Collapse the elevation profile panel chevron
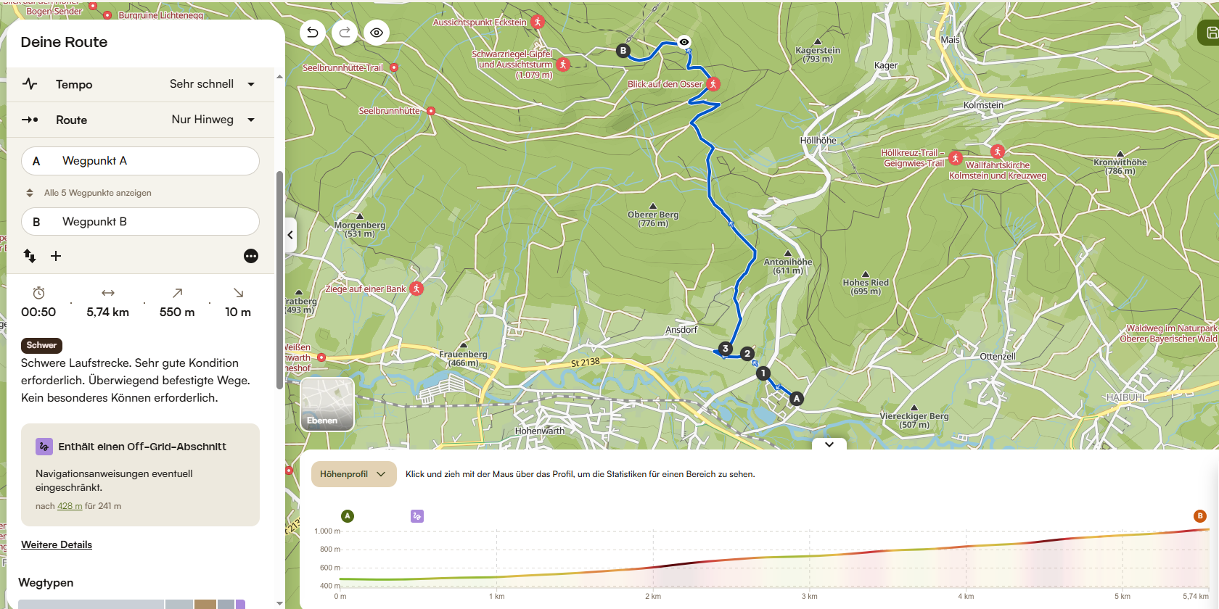1219x609 pixels. click(829, 444)
